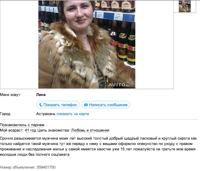Click the phone handset icon
Image resolution: width=200 pixels, height=171 pixels.
41,105
